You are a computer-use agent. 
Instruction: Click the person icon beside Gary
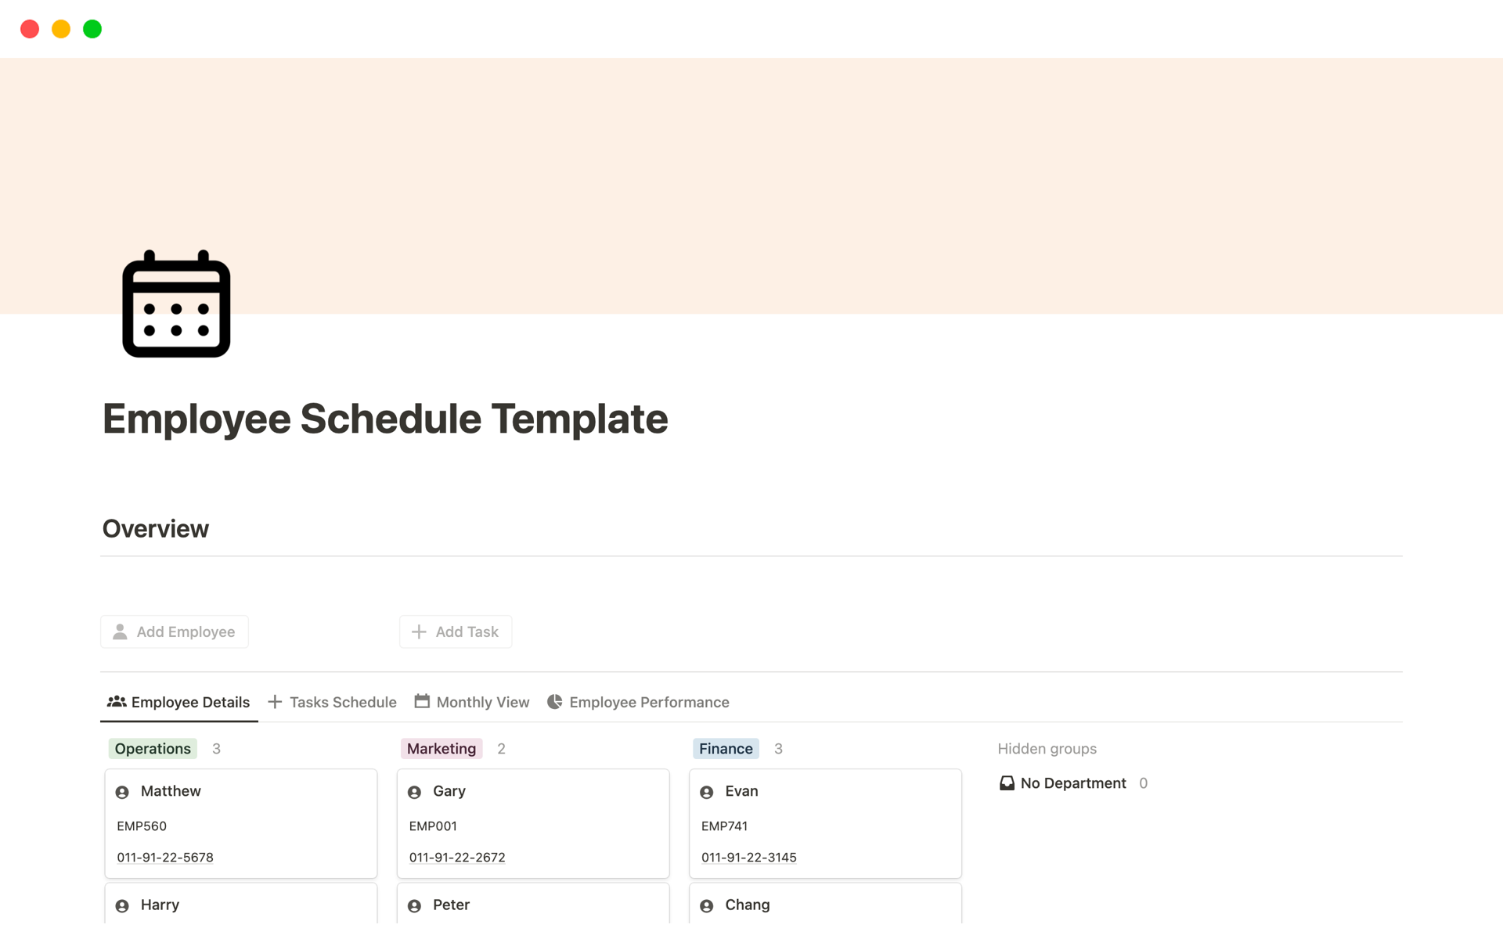(x=414, y=792)
